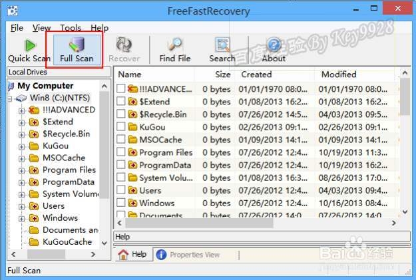Open the Search tool
Viewport: 416px width, 280px height.
pyautogui.click(x=222, y=51)
